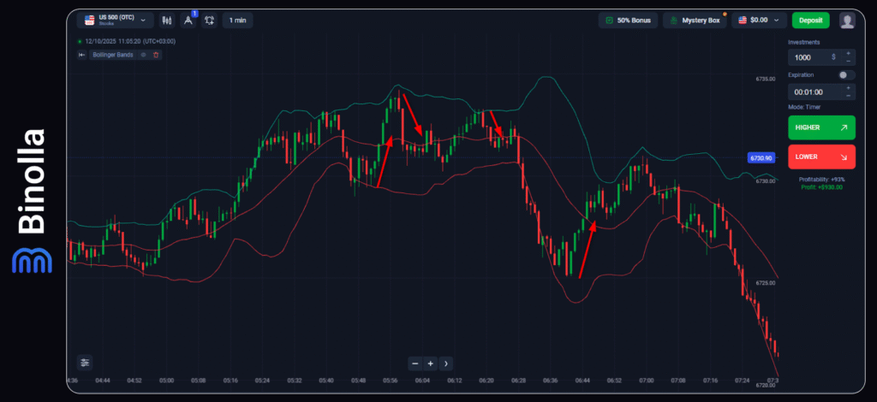
Task: Open the Mystery Box
Action: click(x=695, y=20)
